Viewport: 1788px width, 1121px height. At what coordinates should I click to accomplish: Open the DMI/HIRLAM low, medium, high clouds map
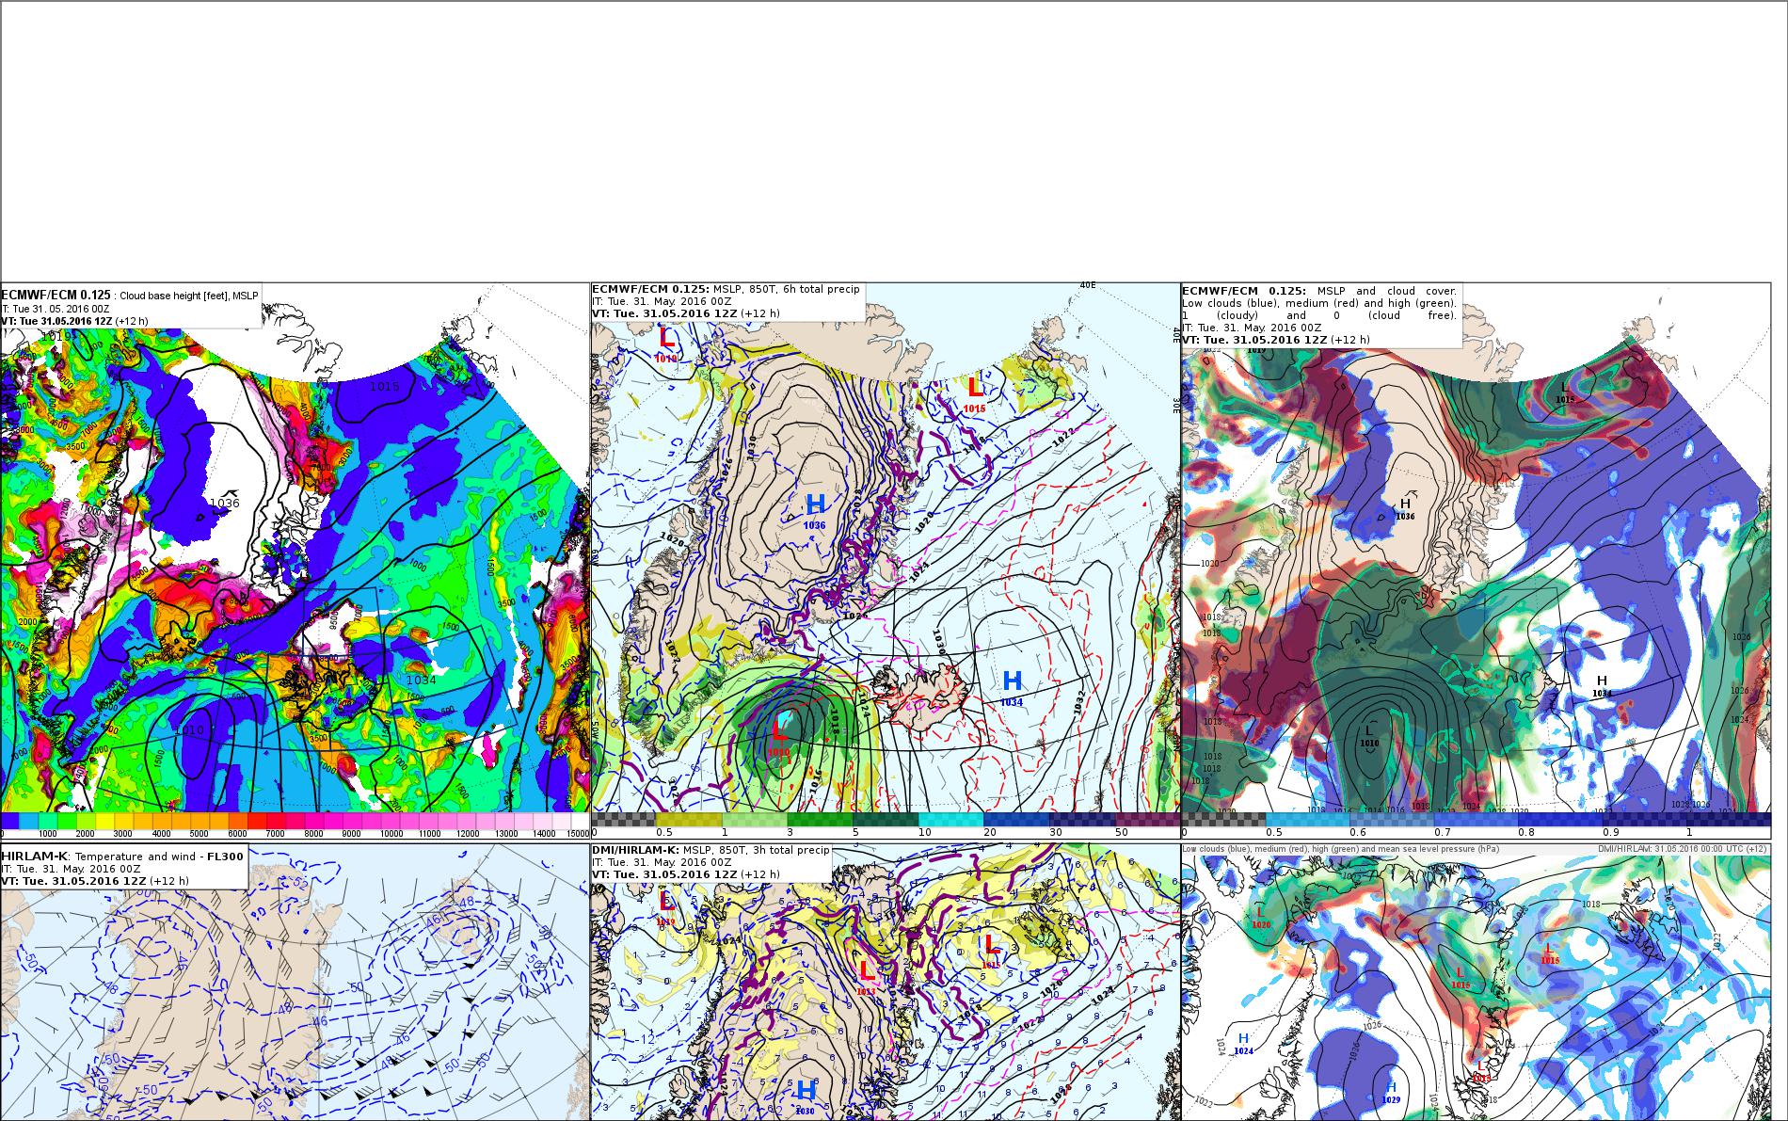1476,982
